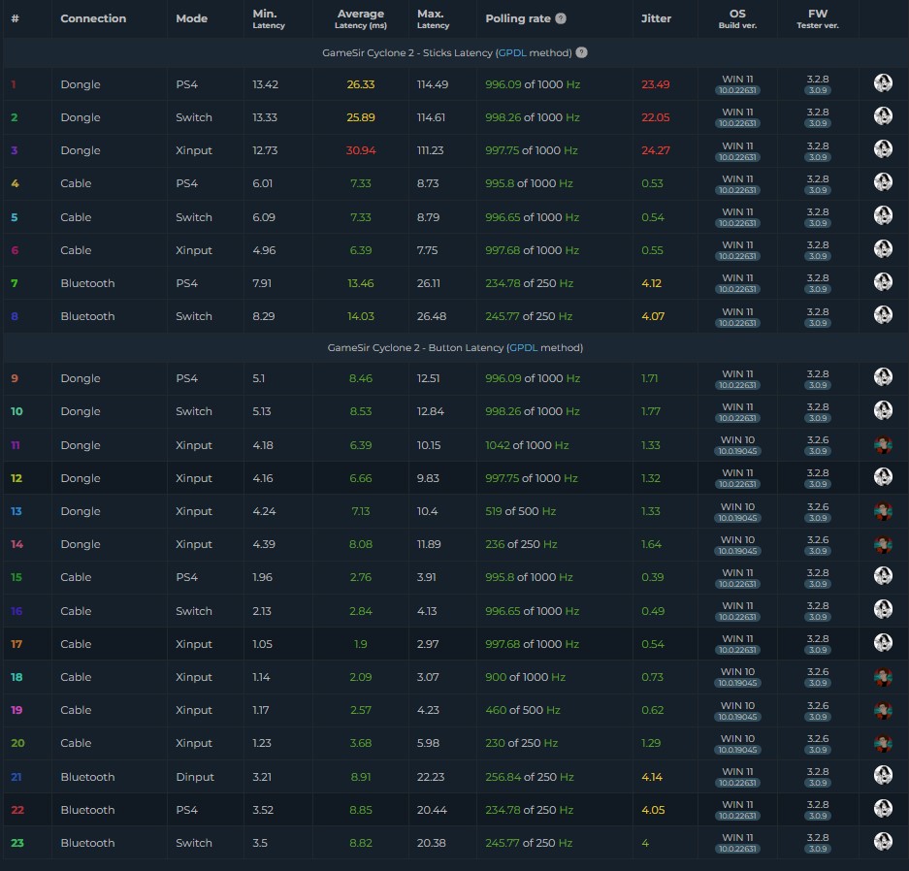Click the Average Latency (ms) column header
Screen dimensions: 909x871
coord(361,18)
